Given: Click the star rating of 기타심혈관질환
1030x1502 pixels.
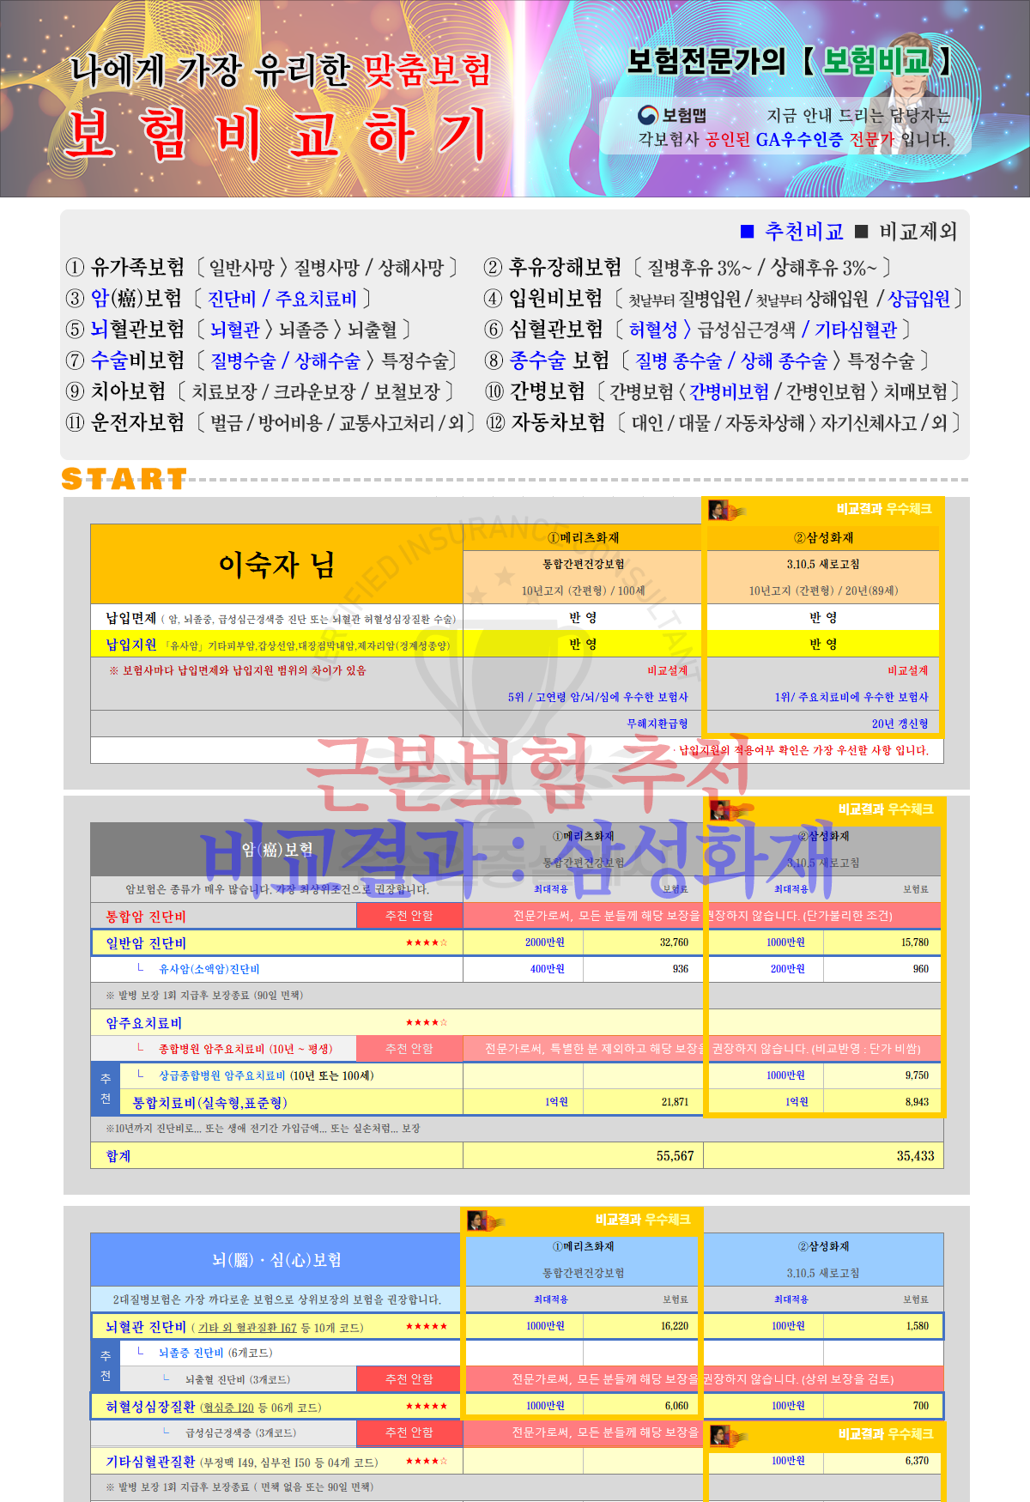Looking at the screenshot, I should pos(427,1462).
